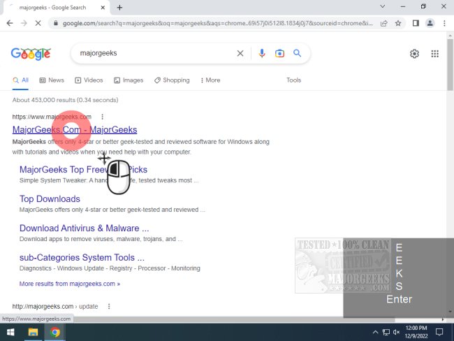Open Google quick settings gear
The width and height of the screenshot is (454, 341).
pos(414,54)
